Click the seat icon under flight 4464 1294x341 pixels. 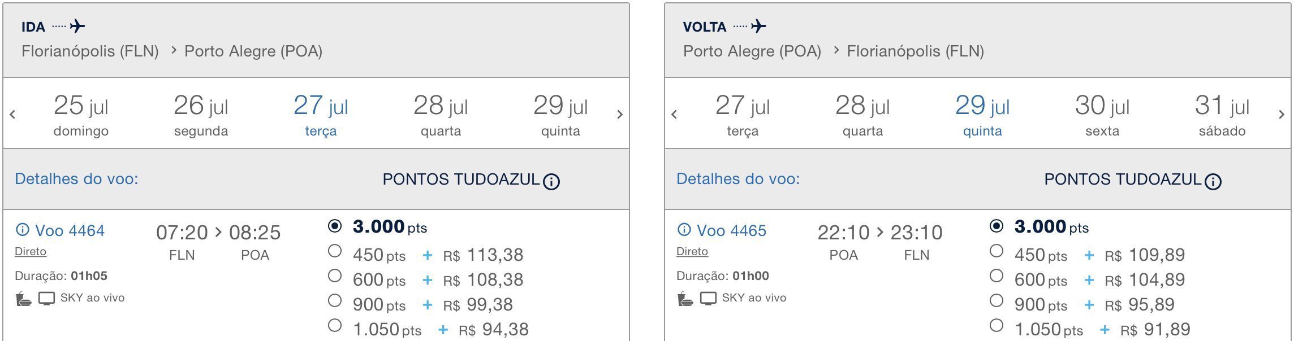point(23,298)
